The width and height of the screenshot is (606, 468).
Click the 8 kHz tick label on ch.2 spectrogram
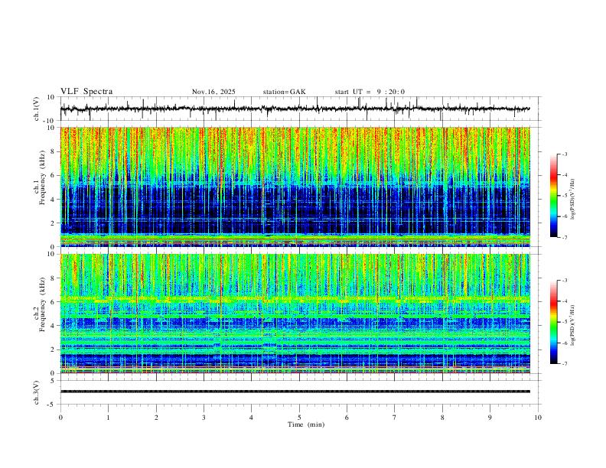pyautogui.click(x=54, y=278)
